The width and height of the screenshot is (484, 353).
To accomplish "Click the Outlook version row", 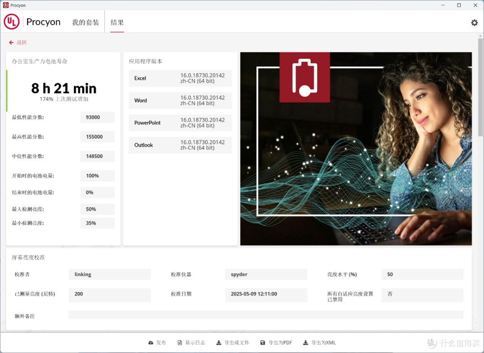I will (x=180, y=145).
